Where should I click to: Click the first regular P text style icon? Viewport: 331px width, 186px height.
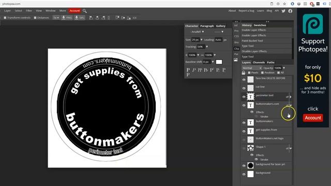(188, 70)
